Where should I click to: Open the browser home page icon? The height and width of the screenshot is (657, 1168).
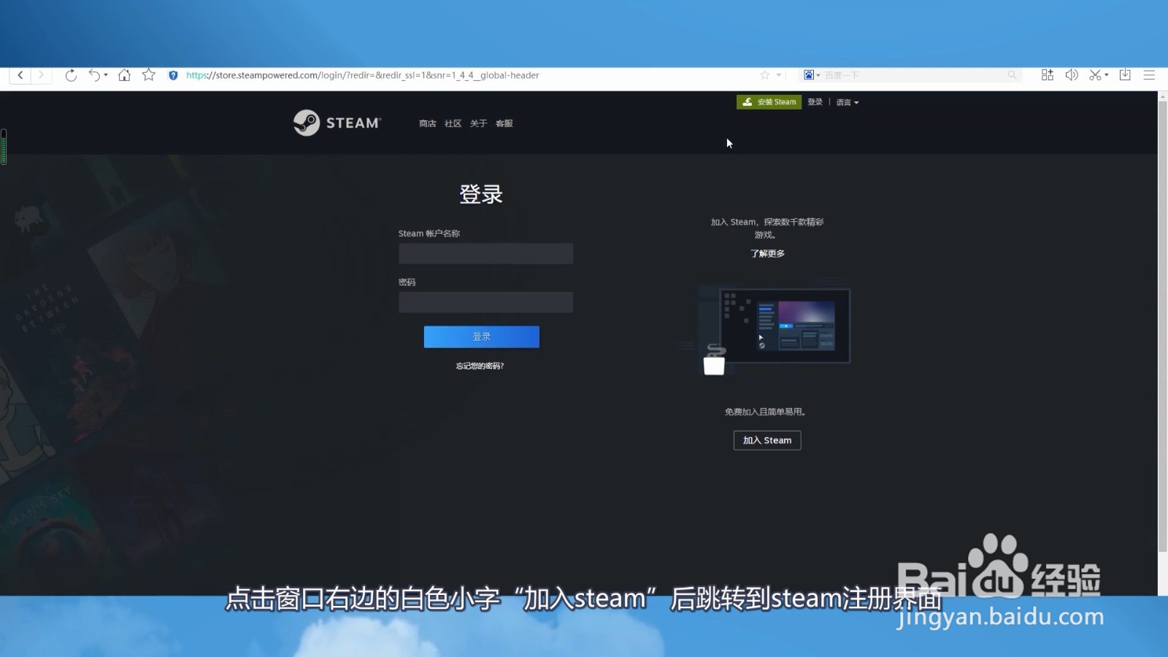coord(124,75)
